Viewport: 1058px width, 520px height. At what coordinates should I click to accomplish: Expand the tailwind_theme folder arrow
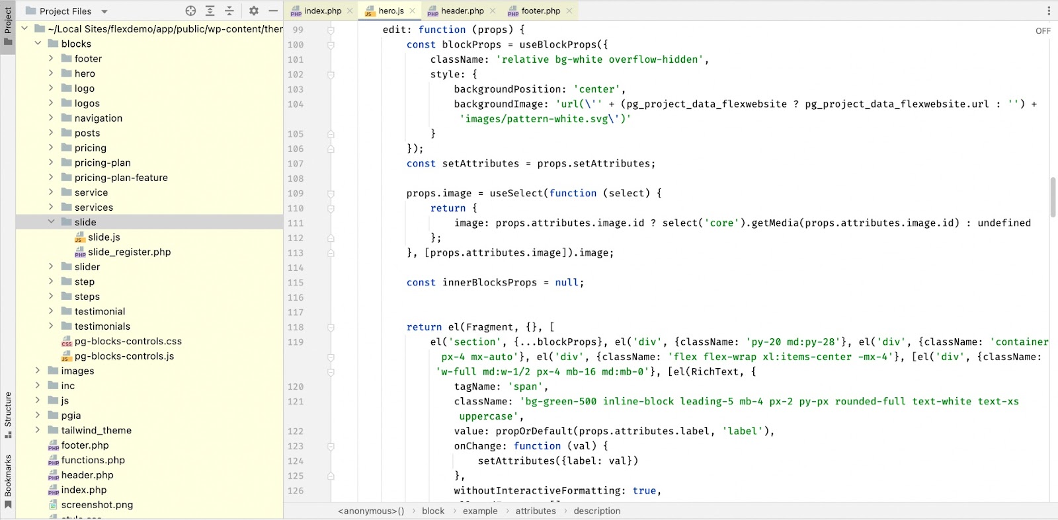click(x=38, y=430)
